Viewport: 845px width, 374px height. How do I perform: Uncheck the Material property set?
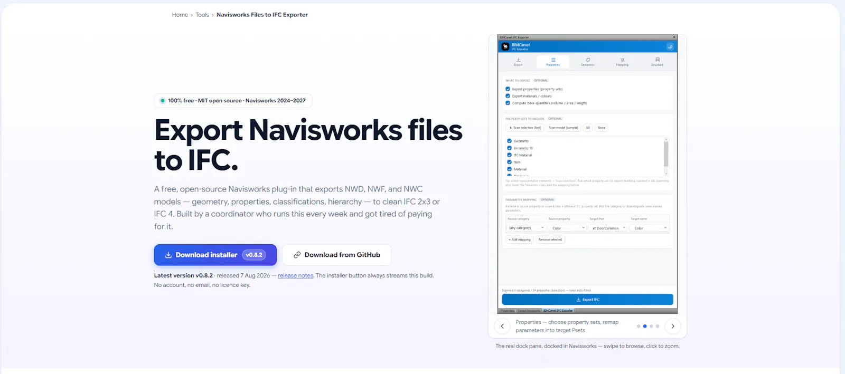tap(510, 169)
